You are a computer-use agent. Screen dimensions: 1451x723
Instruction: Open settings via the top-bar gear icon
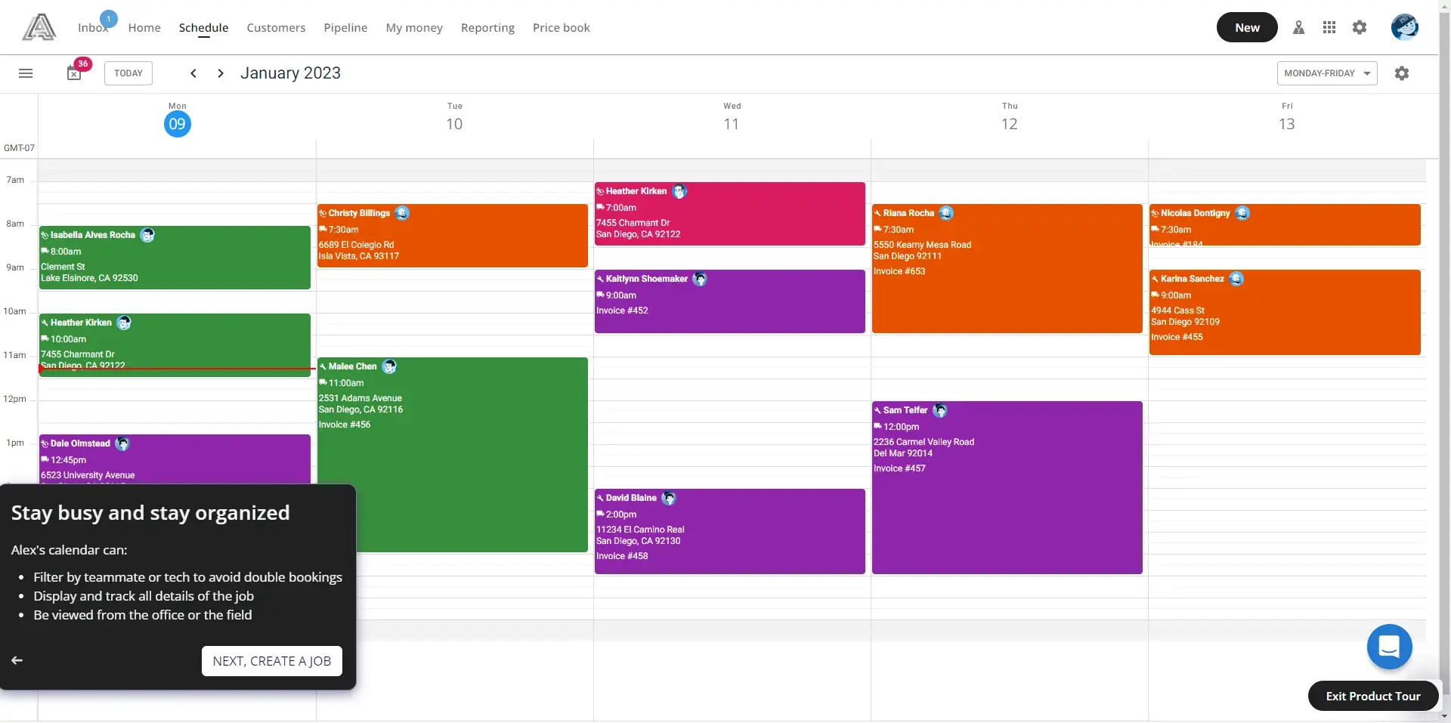(1360, 27)
